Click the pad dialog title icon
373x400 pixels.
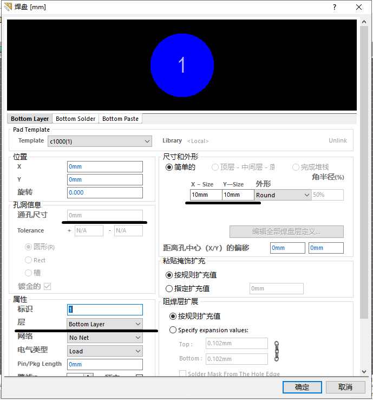pos(8,7)
